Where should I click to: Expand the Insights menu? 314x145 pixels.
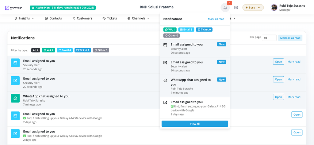pos(24,18)
